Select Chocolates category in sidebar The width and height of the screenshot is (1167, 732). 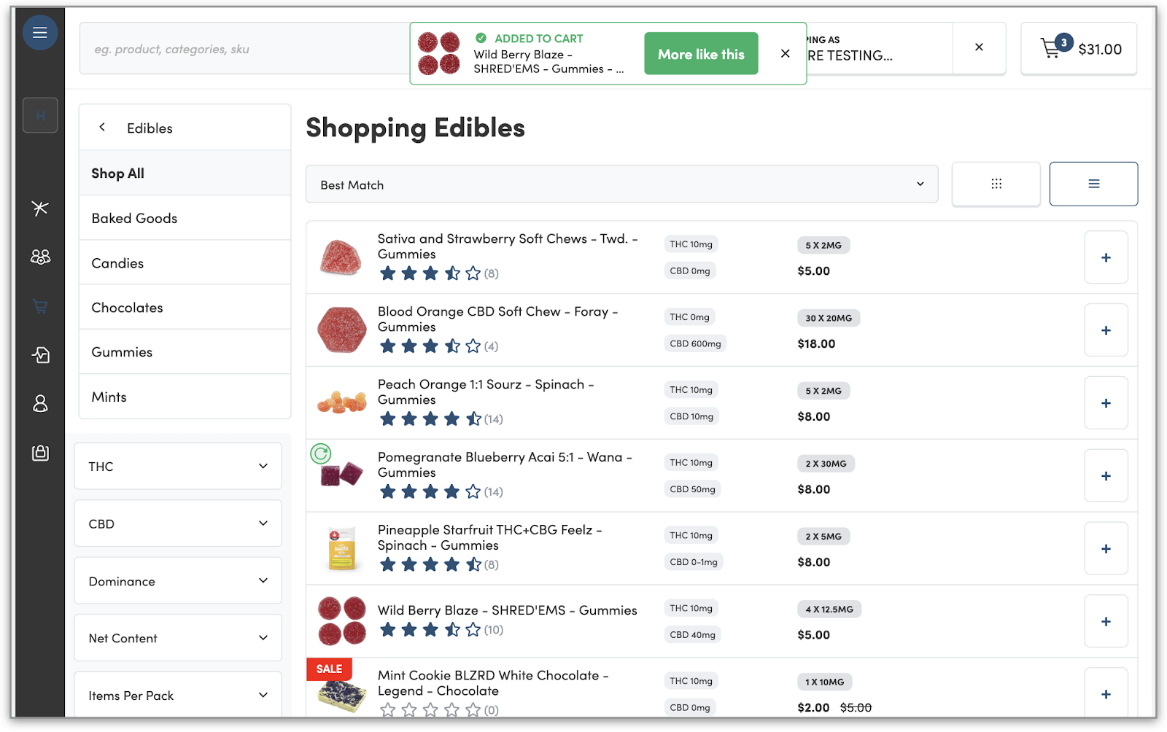[x=127, y=308]
